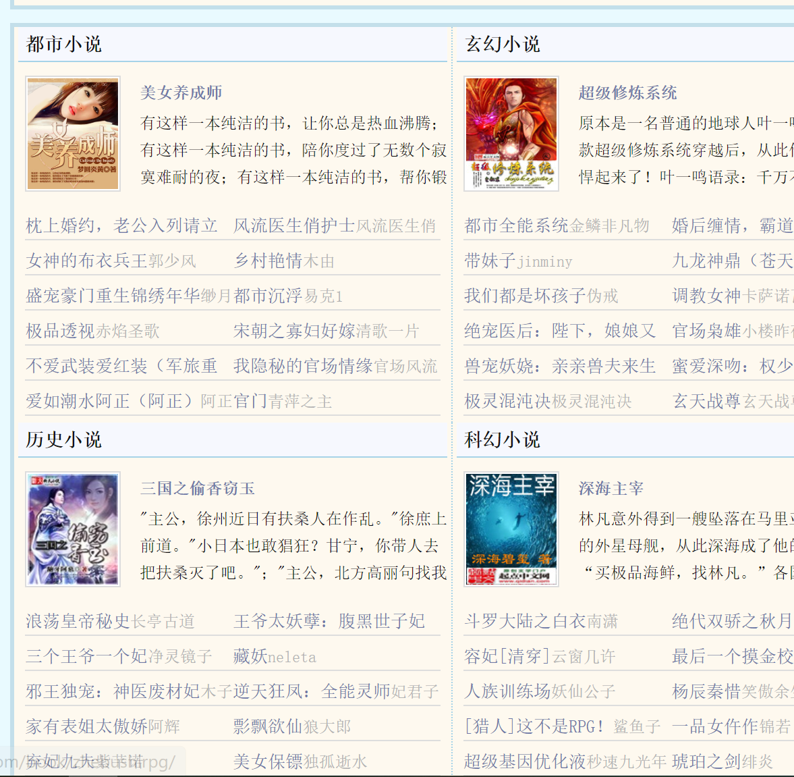
Task: Open novel 最后一个摸金校
Action: point(733,656)
